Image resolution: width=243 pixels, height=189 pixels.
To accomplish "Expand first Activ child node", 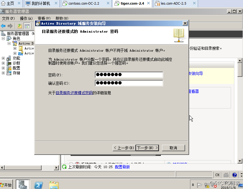I will 15,49.
